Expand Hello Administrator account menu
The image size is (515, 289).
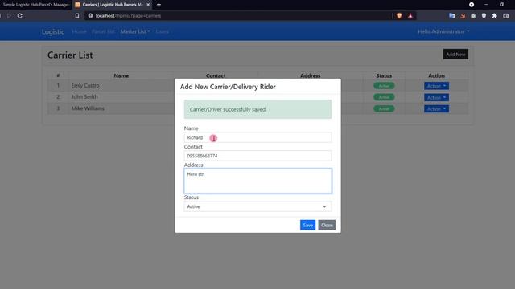coord(443,31)
